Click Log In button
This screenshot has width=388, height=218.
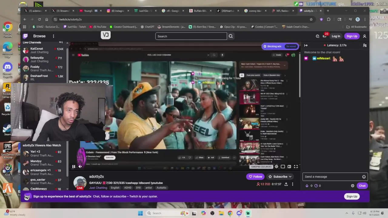336,36
